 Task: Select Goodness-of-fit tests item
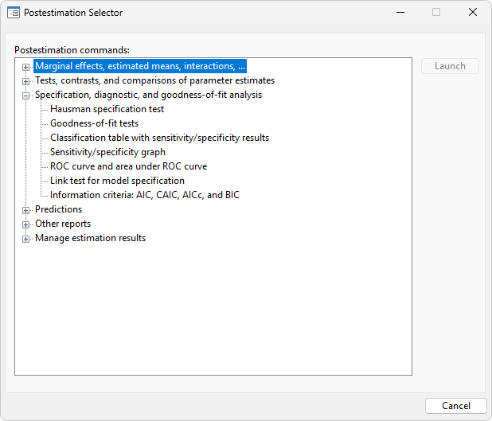[94, 123]
